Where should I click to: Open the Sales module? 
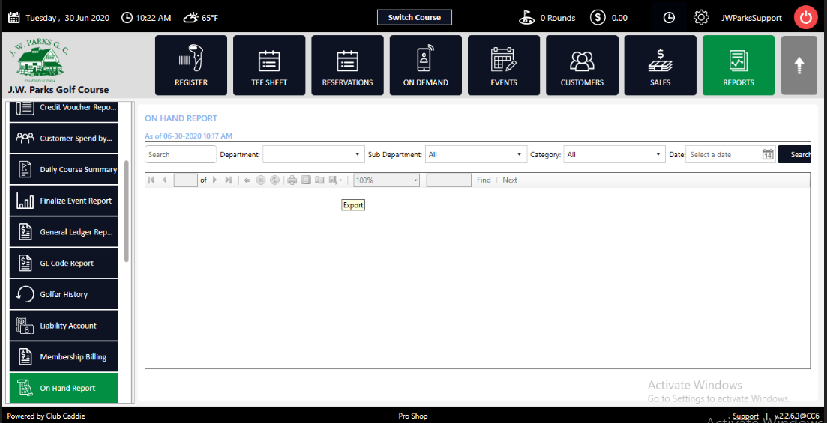coord(661,65)
